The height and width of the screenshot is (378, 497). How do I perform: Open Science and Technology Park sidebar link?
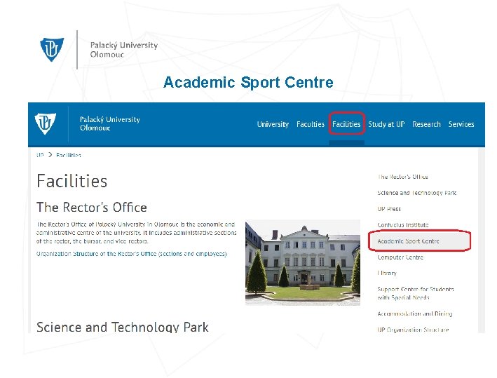[416, 193]
